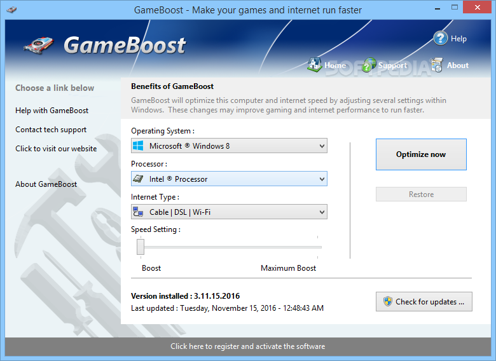Open the Internet Type dropdown arrow
Viewport: 496px width, 361px height.
tap(322, 212)
